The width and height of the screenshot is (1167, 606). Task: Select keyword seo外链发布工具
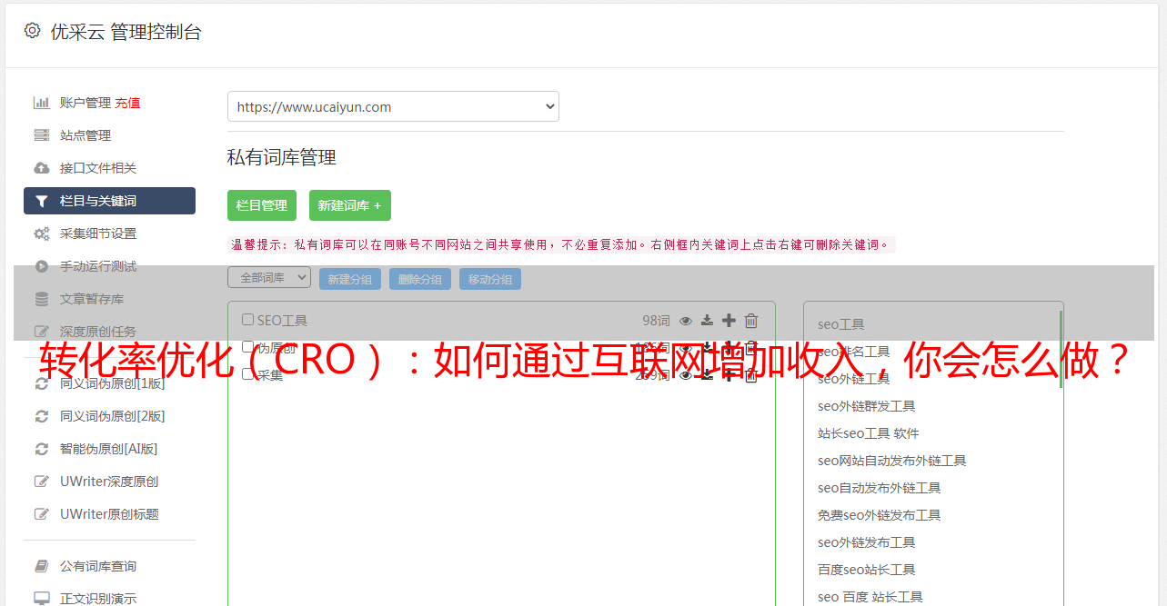866,542
